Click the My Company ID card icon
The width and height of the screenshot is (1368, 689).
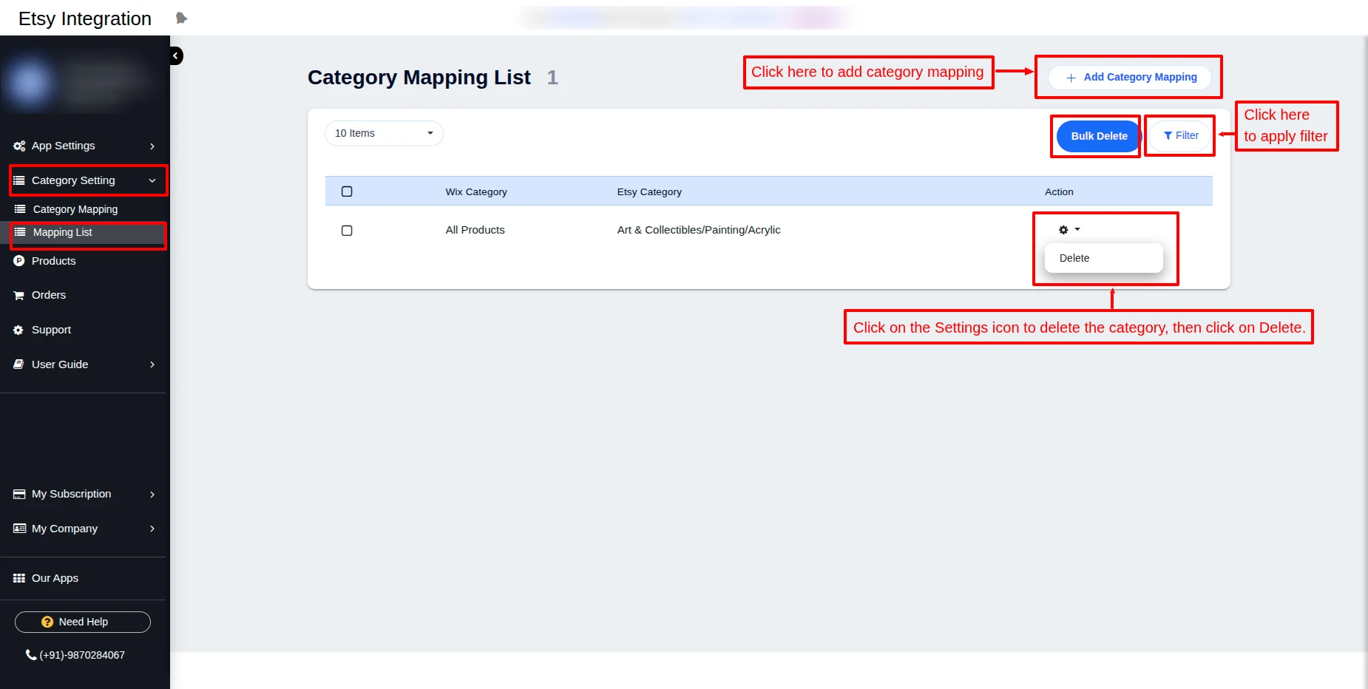[x=20, y=529]
